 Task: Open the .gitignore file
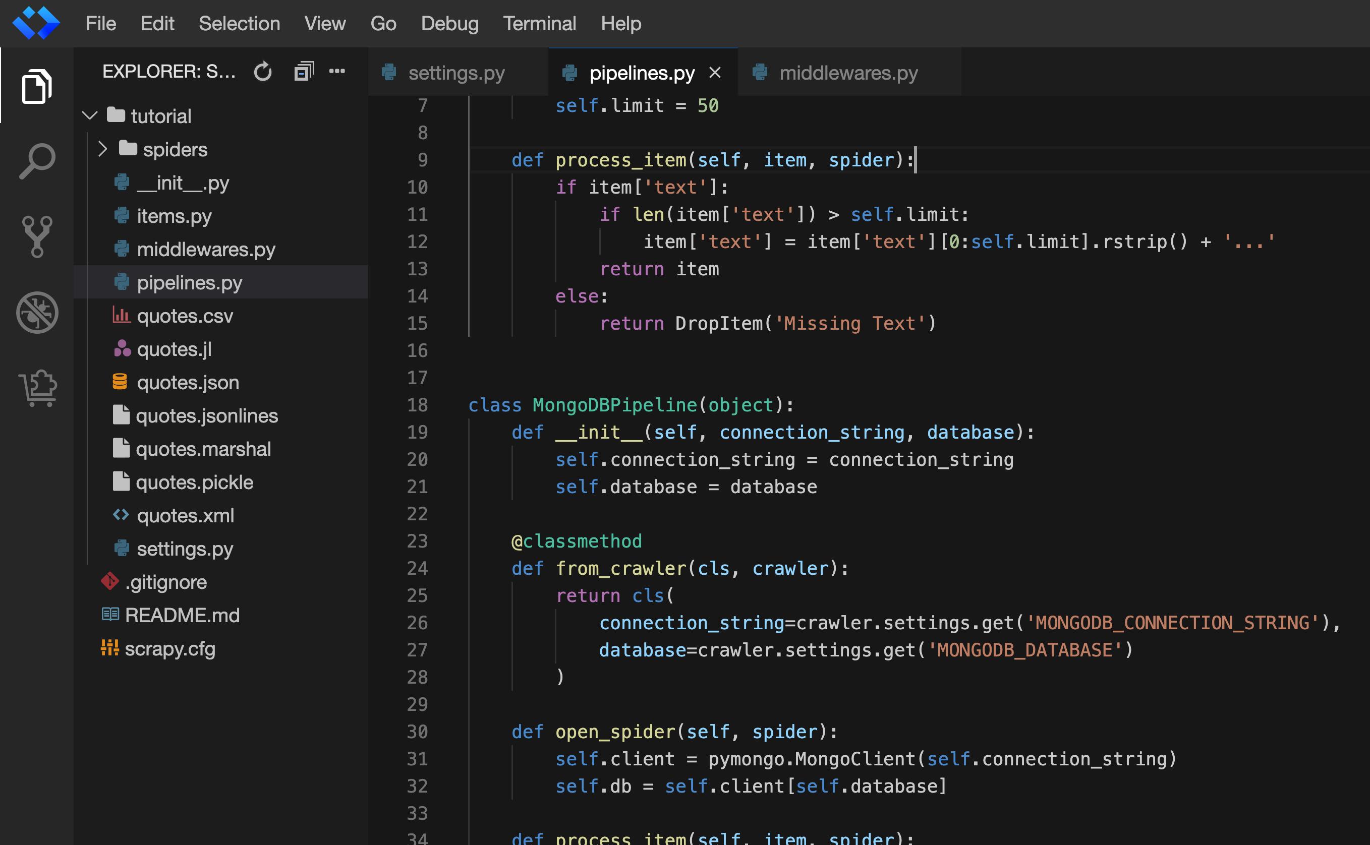(221, 582)
